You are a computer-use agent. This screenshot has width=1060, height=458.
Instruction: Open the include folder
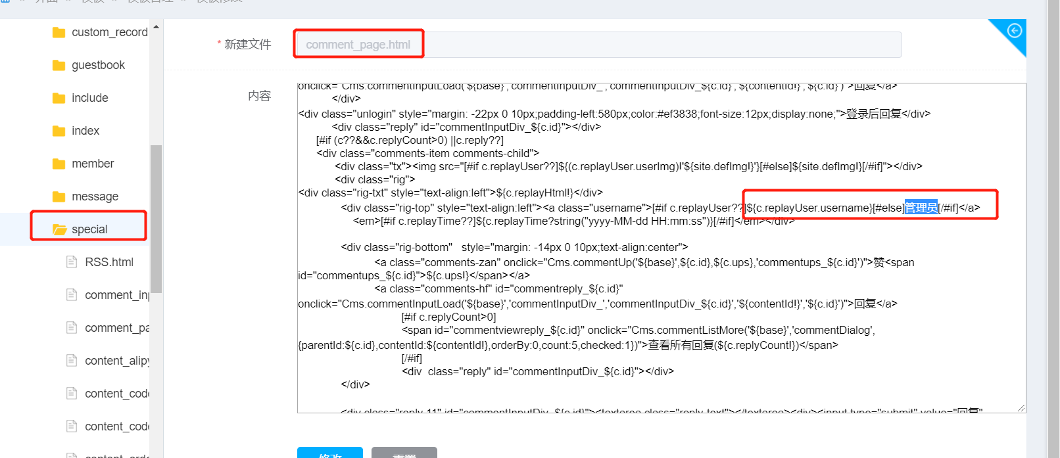90,98
